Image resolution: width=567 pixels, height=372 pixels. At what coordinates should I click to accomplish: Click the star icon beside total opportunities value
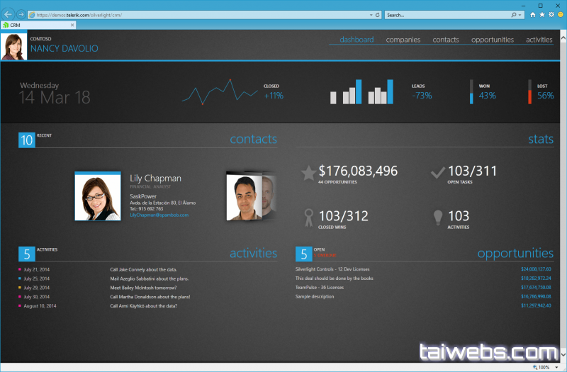[x=308, y=174]
